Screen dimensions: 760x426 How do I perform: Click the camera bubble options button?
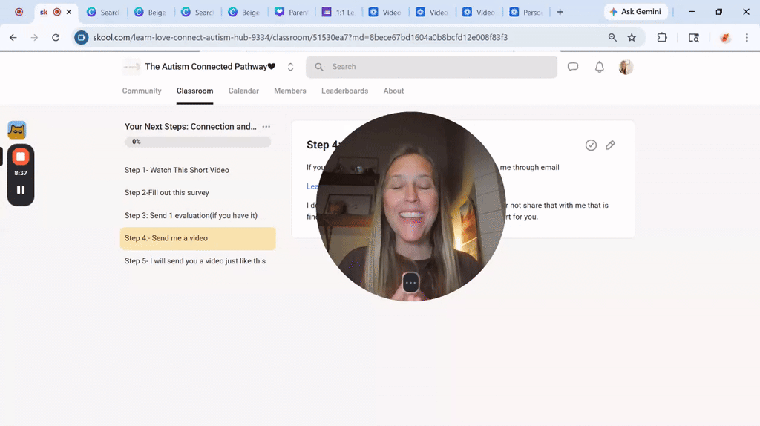coord(410,282)
